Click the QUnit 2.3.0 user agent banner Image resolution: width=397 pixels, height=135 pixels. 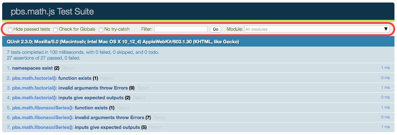point(198,42)
